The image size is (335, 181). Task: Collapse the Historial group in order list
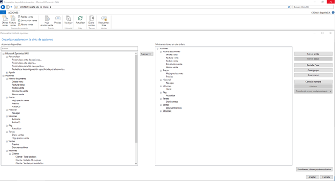tap(161, 80)
